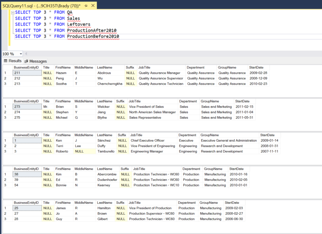322x234 pixels.
Task: Select the Abercrombie last name cell
Action: pyautogui.click(x=107, y=174)
